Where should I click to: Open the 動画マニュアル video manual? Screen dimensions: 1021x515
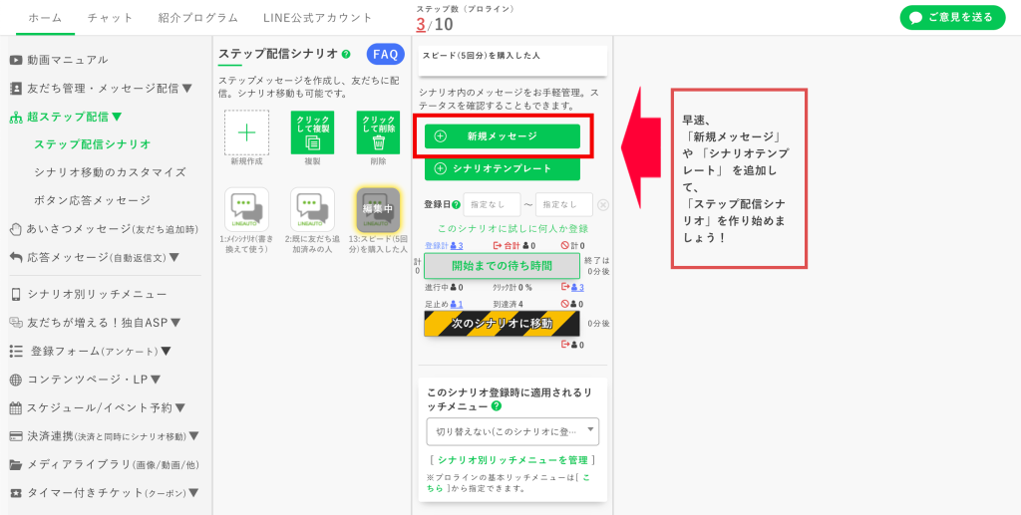tap(59, 60)
